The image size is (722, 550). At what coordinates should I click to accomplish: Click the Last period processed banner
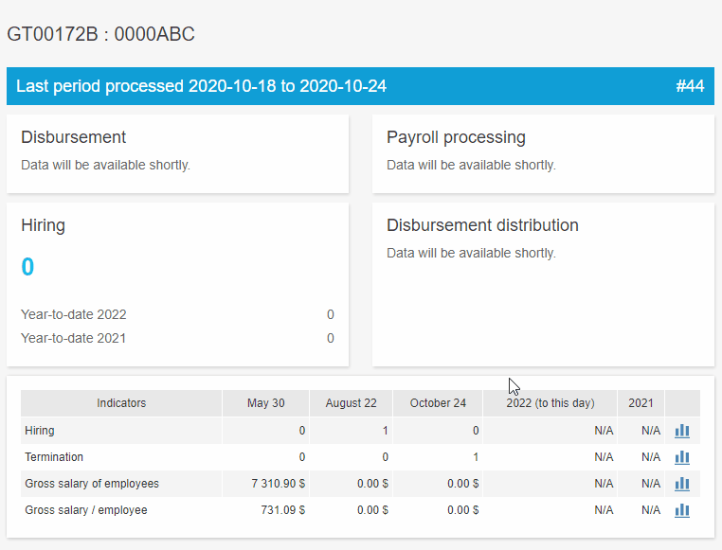point(201,86)
